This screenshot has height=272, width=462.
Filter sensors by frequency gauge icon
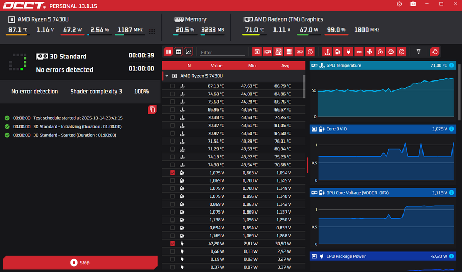pos(380,52)
